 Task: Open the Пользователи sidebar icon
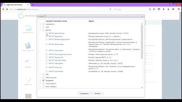(x=28, y=45)
